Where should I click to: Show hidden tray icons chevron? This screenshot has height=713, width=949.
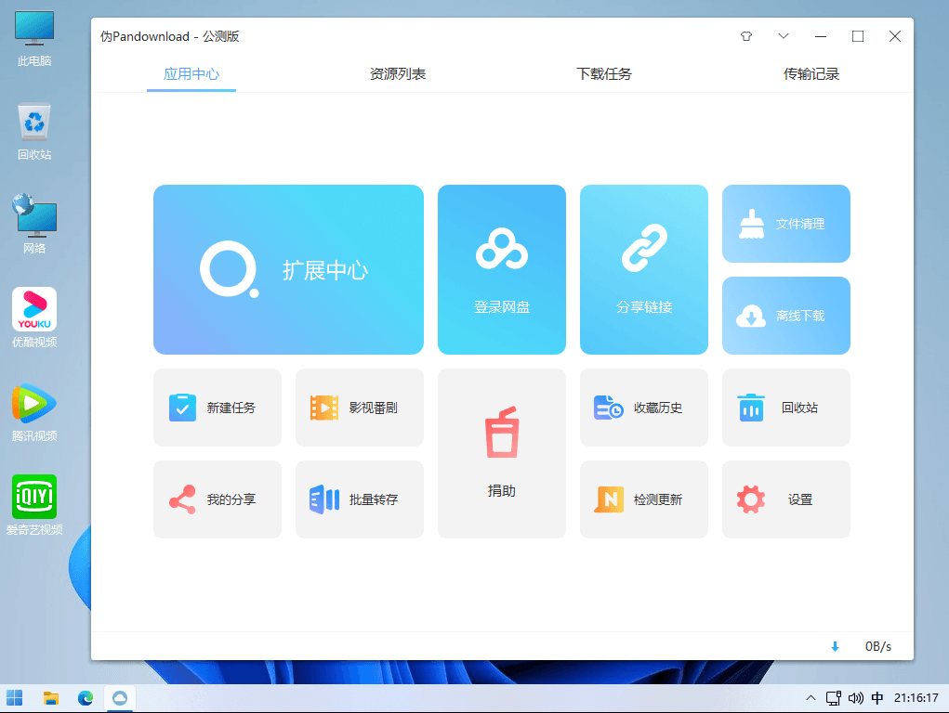coord(811,698)
